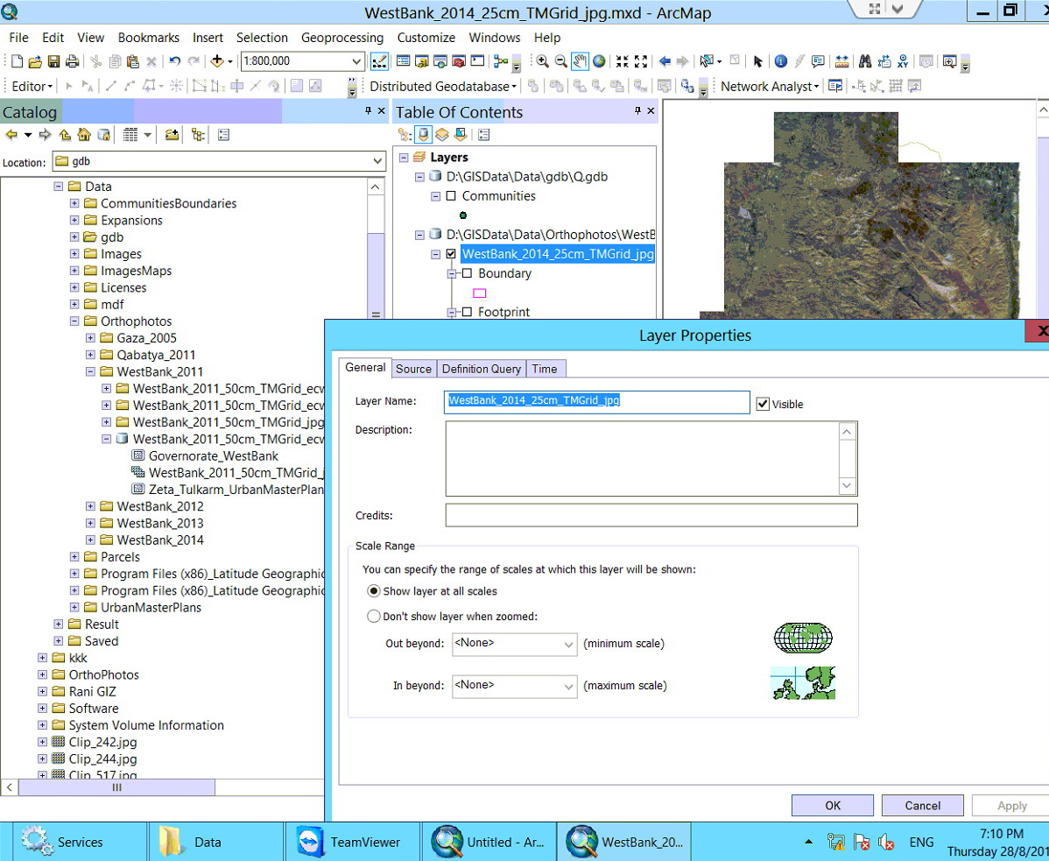Open the Bookmarks menu
This screenshot has height=861, width=1049.
149,38
